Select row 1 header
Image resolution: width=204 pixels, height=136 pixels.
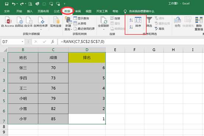(x=4, y=58)
